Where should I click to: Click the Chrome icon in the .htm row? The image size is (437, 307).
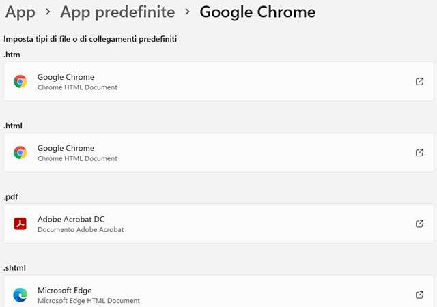20,82
